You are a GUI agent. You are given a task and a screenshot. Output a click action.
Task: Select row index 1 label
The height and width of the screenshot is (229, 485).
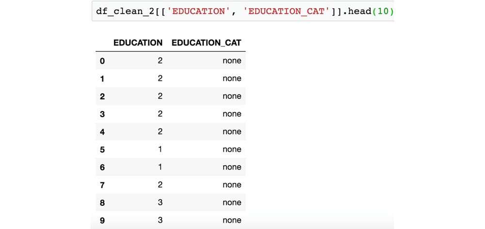pos(102,79)
